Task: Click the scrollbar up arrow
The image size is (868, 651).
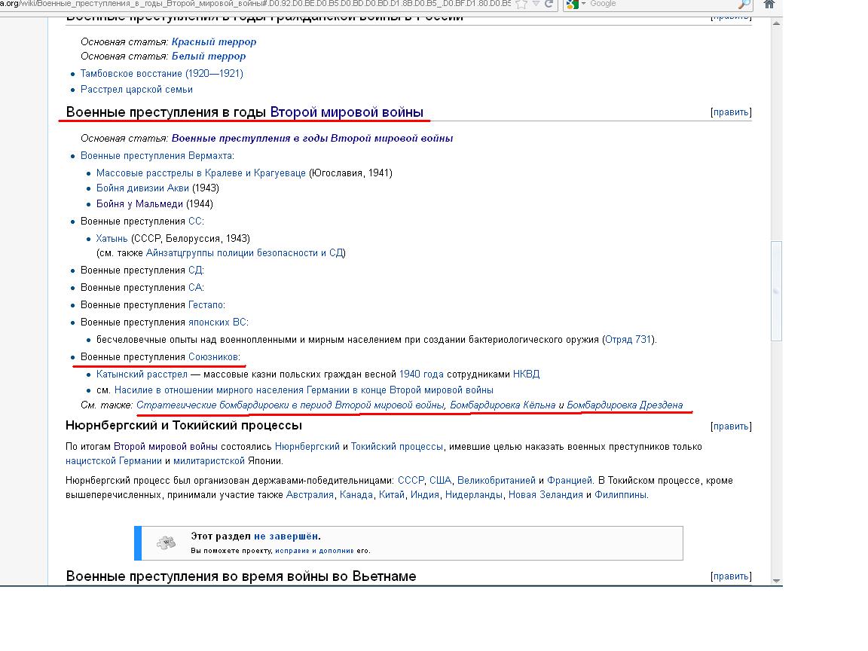Action: tap(776, 23)
